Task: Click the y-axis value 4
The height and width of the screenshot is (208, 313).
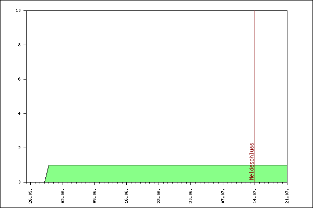Action: (19, 113)
